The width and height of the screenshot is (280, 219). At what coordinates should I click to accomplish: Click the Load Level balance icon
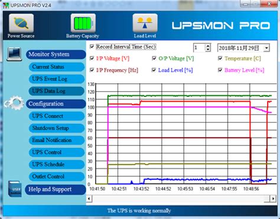point(145,23)
